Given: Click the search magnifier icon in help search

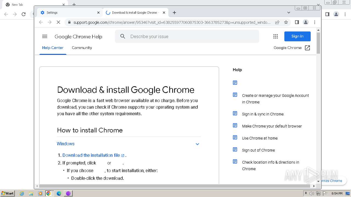Looking at the screenshot, I should 123,36.
